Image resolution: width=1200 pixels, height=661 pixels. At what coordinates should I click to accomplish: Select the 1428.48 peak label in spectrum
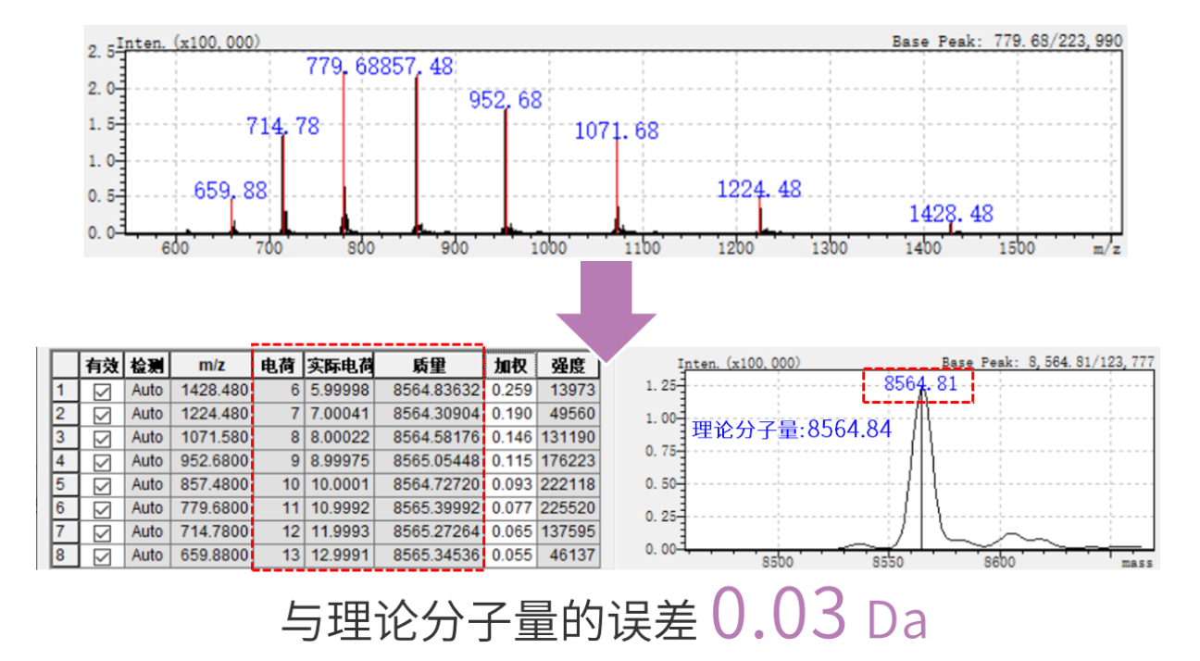point(951,214)
